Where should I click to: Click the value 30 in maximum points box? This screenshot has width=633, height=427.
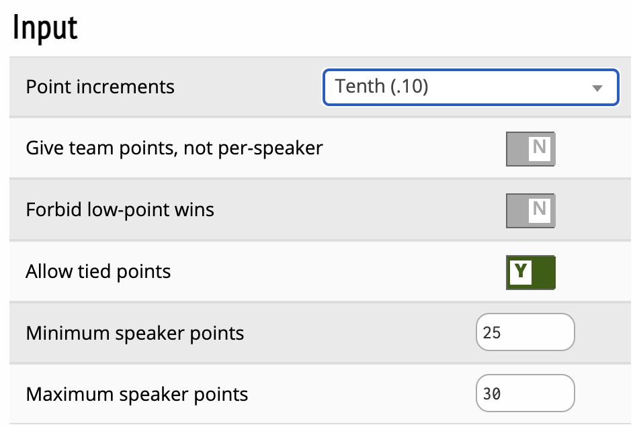click(x=492, y=393)
